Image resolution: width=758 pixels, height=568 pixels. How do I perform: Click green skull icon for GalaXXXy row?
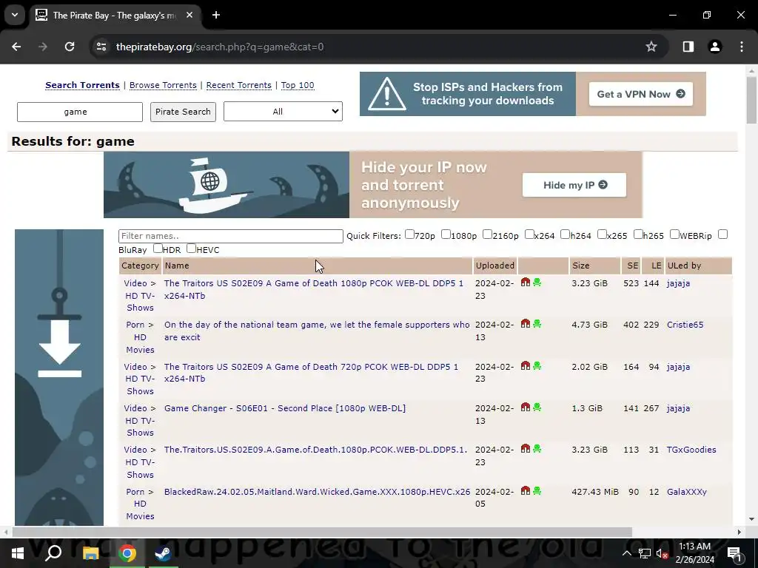tap(537, 491)
